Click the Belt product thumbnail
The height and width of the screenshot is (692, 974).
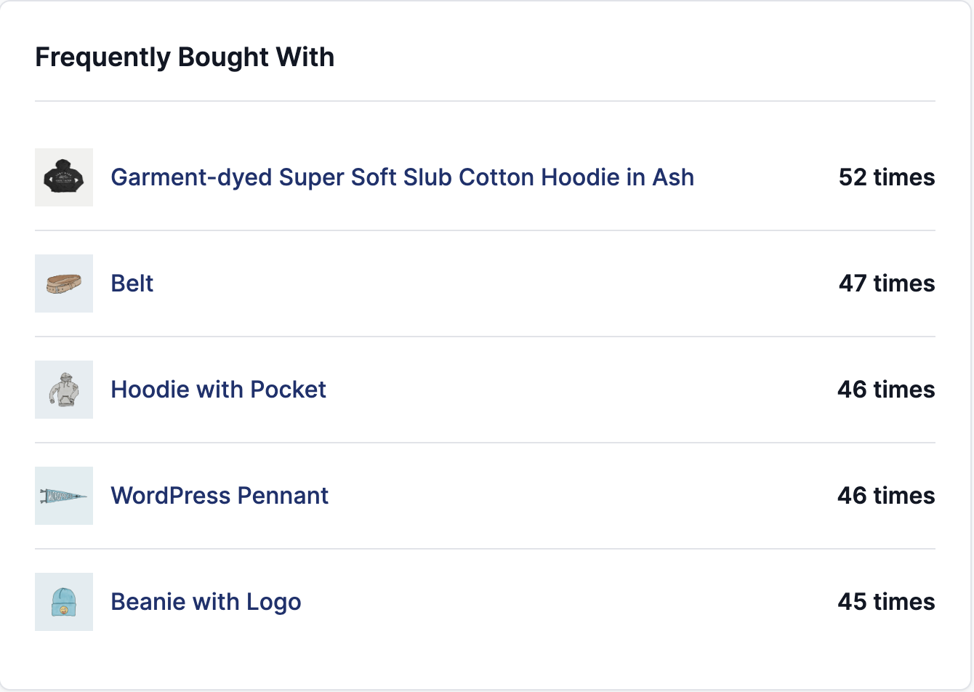point(64,283)
